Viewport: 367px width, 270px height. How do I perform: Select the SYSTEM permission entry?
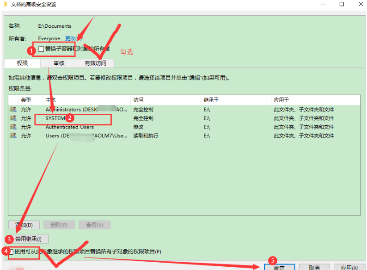pos(184,118)
